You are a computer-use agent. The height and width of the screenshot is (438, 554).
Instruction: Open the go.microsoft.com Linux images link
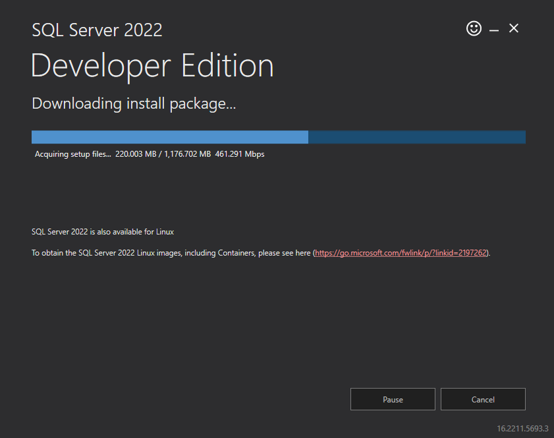401,253
